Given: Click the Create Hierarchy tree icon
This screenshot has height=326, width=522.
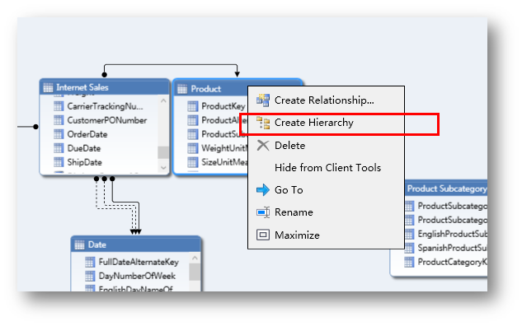Looking at the screenshot, I should pyautogui.click(x=263, y=123).
